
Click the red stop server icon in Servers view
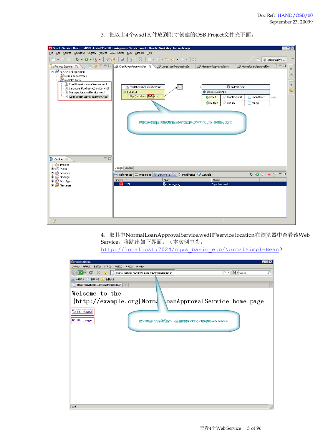[x=269, y=175]
